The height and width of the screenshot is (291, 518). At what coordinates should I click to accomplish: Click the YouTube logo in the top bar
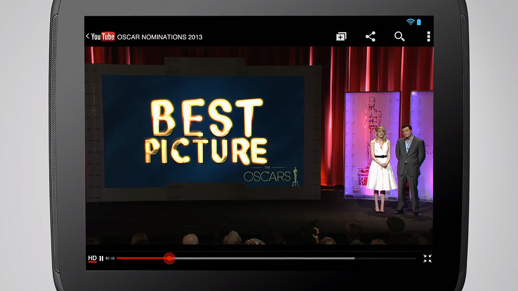click(103, 37)
